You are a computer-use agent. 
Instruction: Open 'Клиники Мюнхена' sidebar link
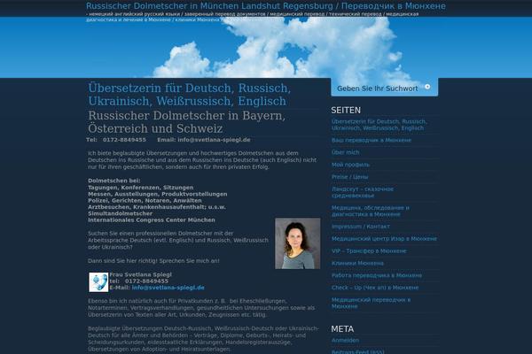[x=357, y=263]
